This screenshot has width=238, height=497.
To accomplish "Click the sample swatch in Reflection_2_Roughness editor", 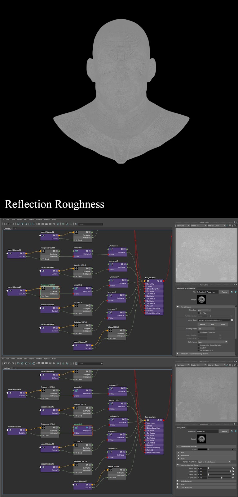I will coord(201,299).
